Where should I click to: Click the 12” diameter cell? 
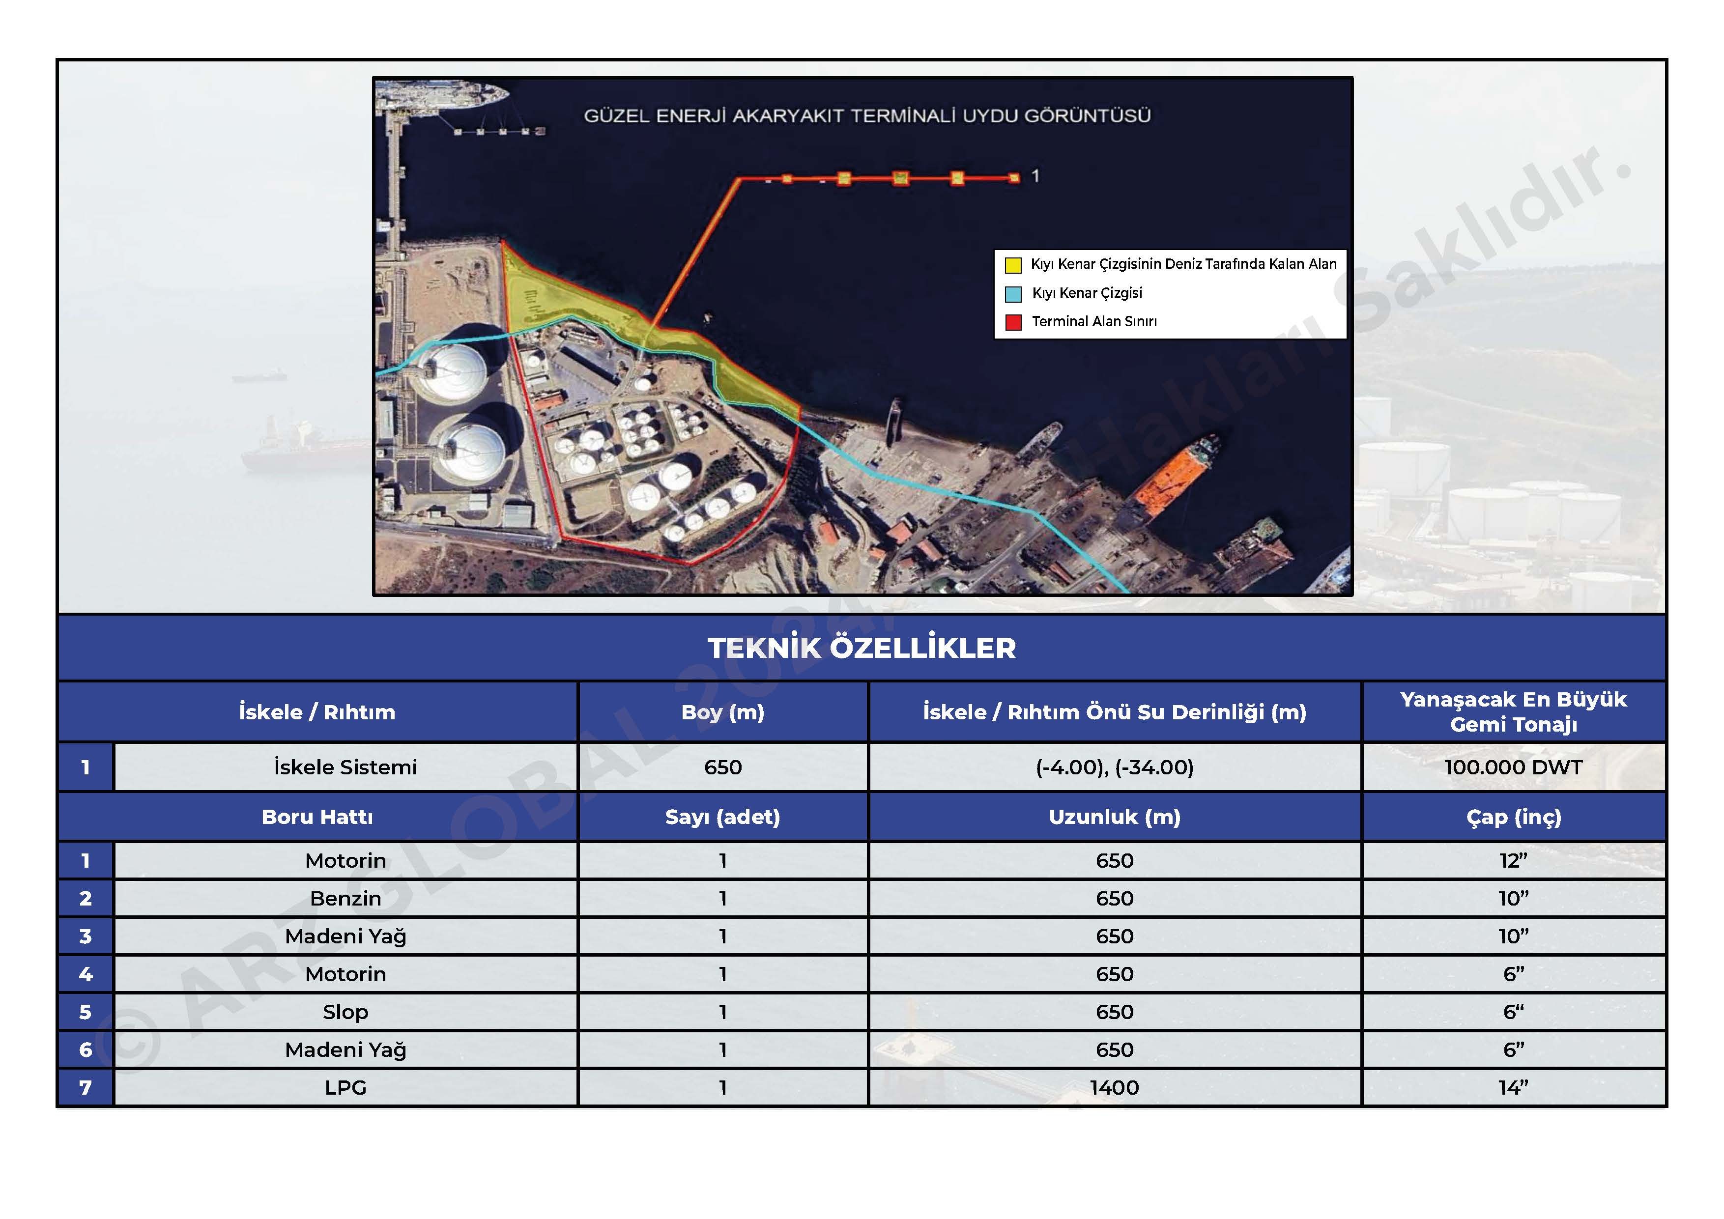(1513, 860)
